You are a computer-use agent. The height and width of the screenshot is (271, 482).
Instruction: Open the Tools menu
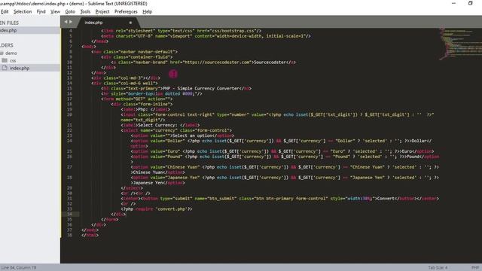click(x=85, y=12)
